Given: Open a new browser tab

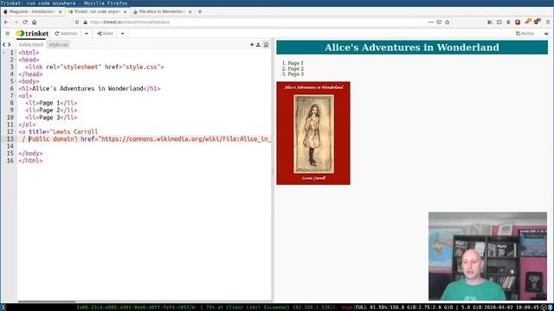Looking at the screenshot, I should [200, 11].
